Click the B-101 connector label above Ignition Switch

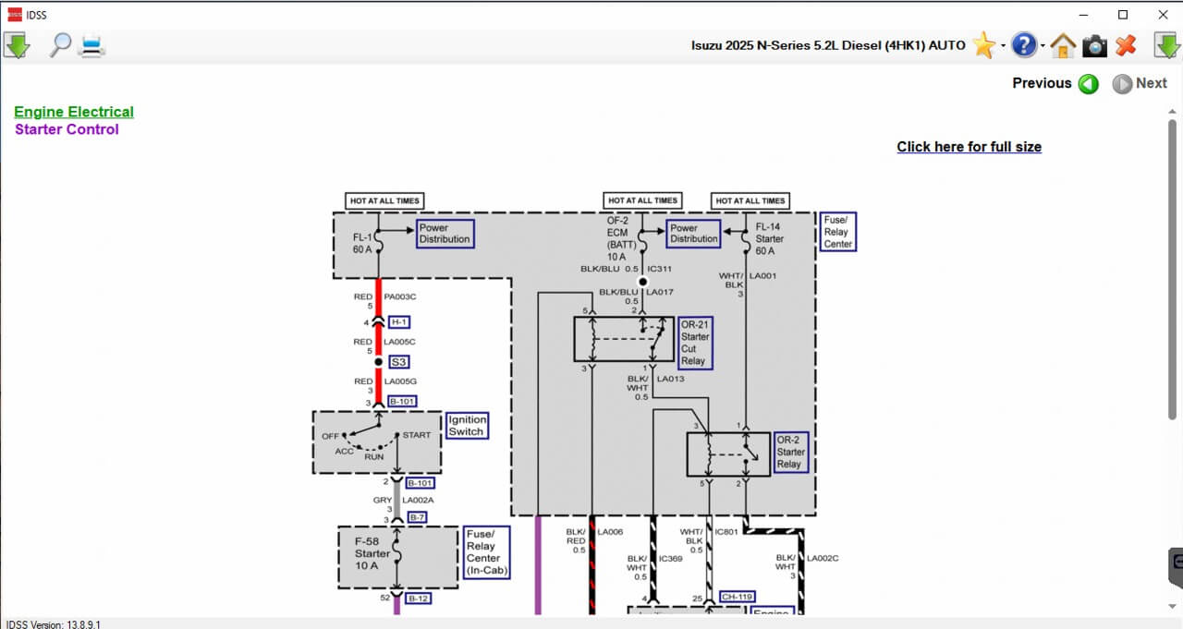[x=402, y=402]
